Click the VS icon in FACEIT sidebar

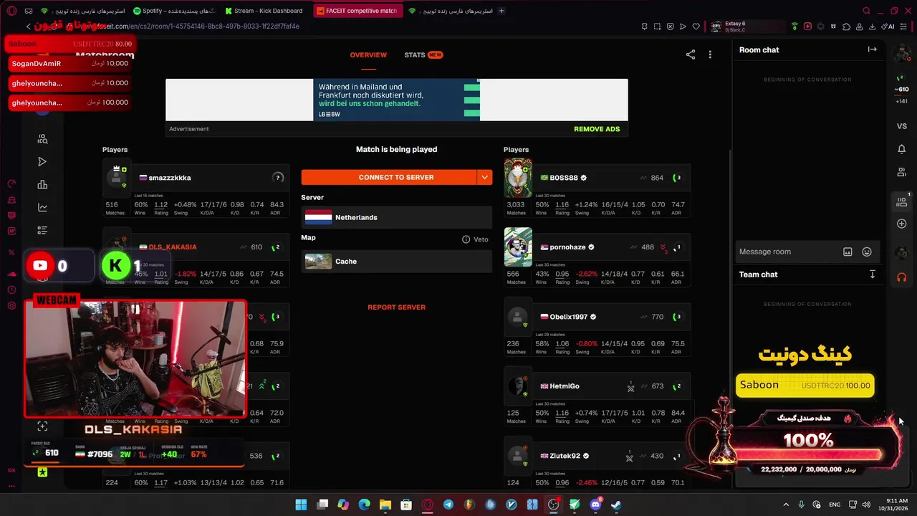tap(902, 126)
